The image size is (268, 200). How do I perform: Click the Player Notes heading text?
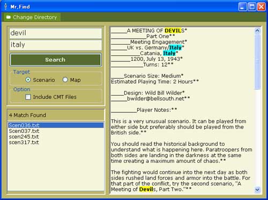pos(154,110)
